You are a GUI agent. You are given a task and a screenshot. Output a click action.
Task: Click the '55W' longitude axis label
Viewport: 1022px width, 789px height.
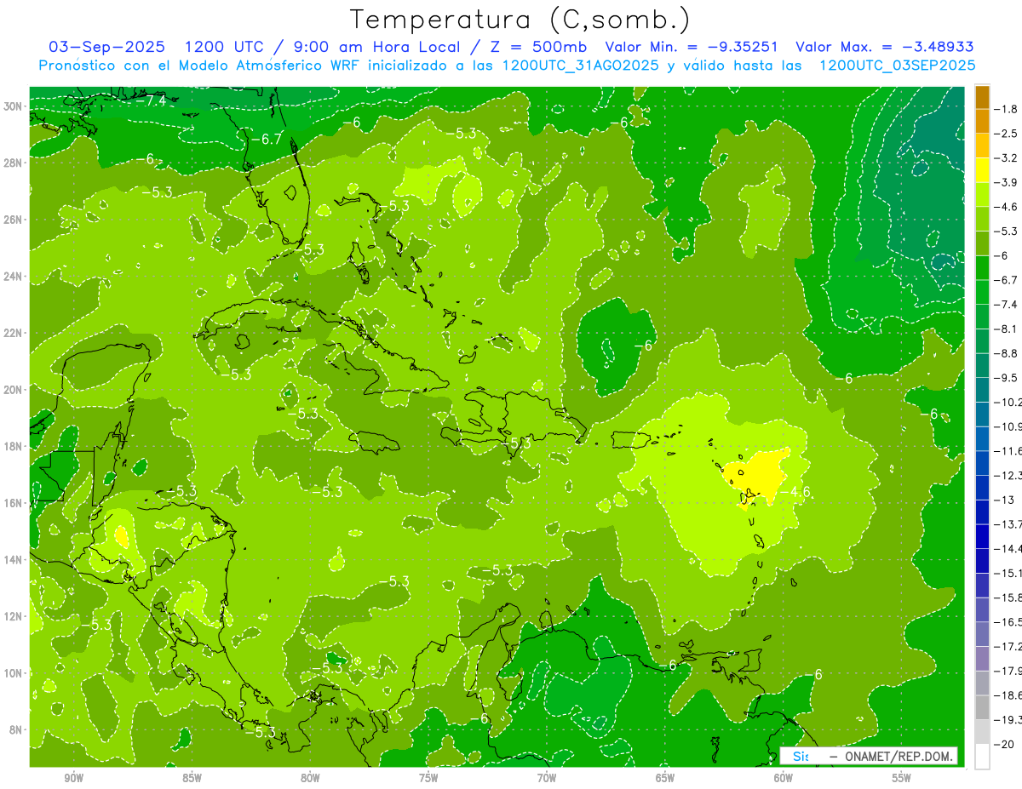coord(901,778)
